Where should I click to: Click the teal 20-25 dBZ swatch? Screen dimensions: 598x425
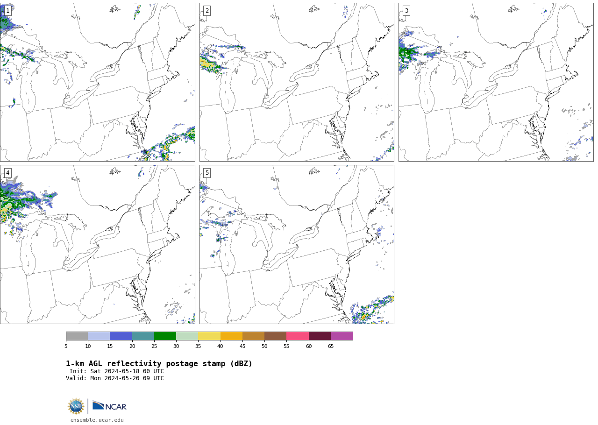(143, 336)
